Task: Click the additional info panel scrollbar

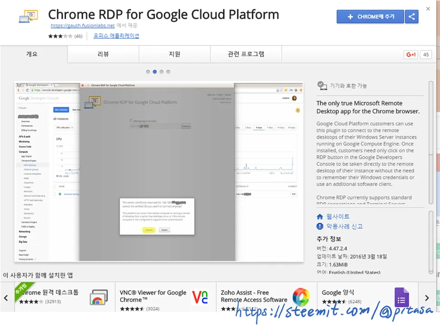Action: coord(431,242)
